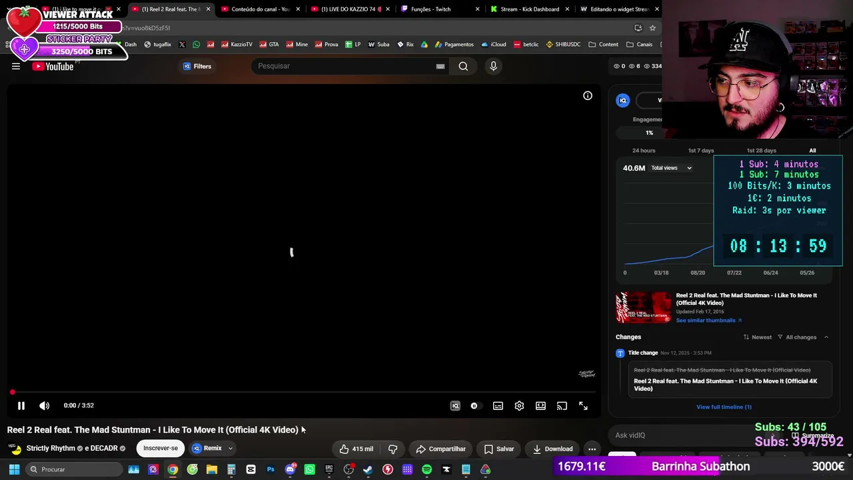
Task: Open the vidIQ Filters button
Action: [x=197, y=66]
